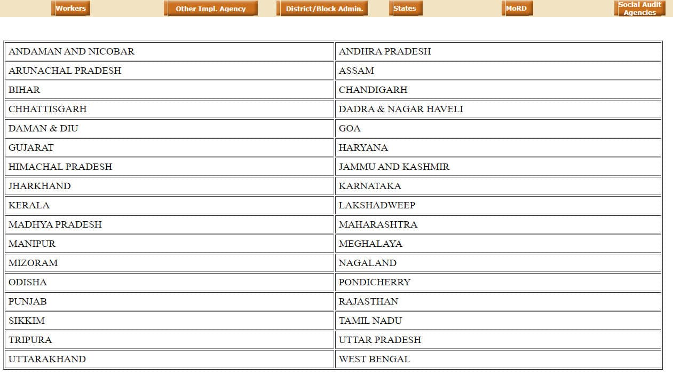Open the Social Audit Agencies section
Screen dimensions: 673x374
[639, 8]
